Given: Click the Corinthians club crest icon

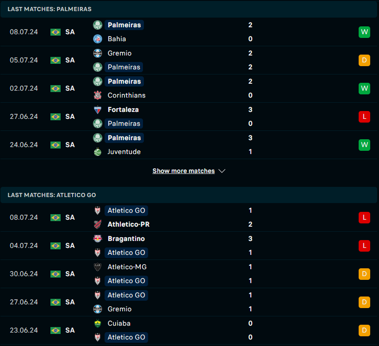Looking at the screenshot, I should point(98,95).
